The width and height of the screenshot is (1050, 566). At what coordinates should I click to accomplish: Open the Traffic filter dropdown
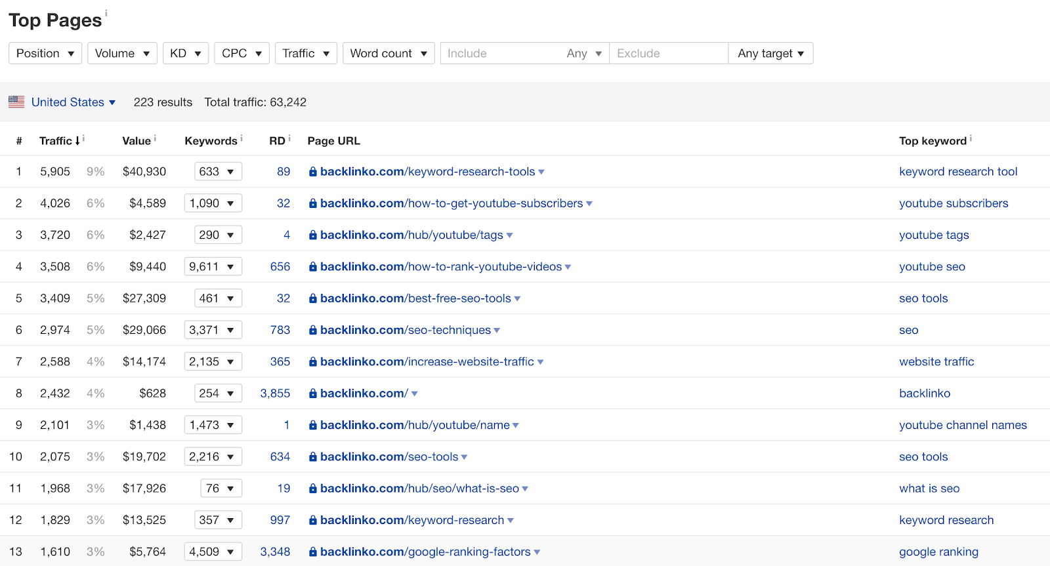coord(306,53)
